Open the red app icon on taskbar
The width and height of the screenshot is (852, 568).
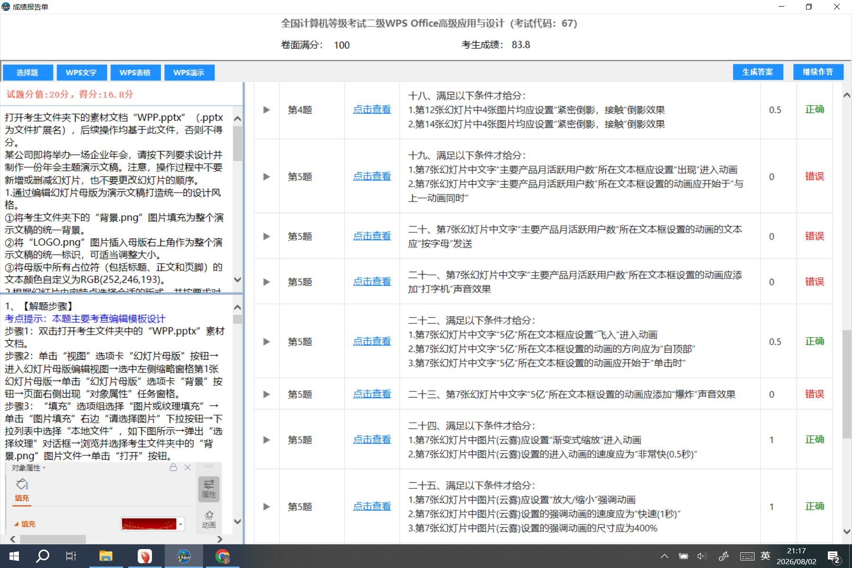(145, 556)
